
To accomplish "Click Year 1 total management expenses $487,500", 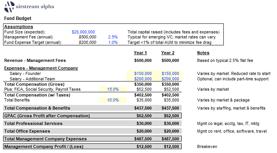I will pyautogui.click(x=143, y=139).
